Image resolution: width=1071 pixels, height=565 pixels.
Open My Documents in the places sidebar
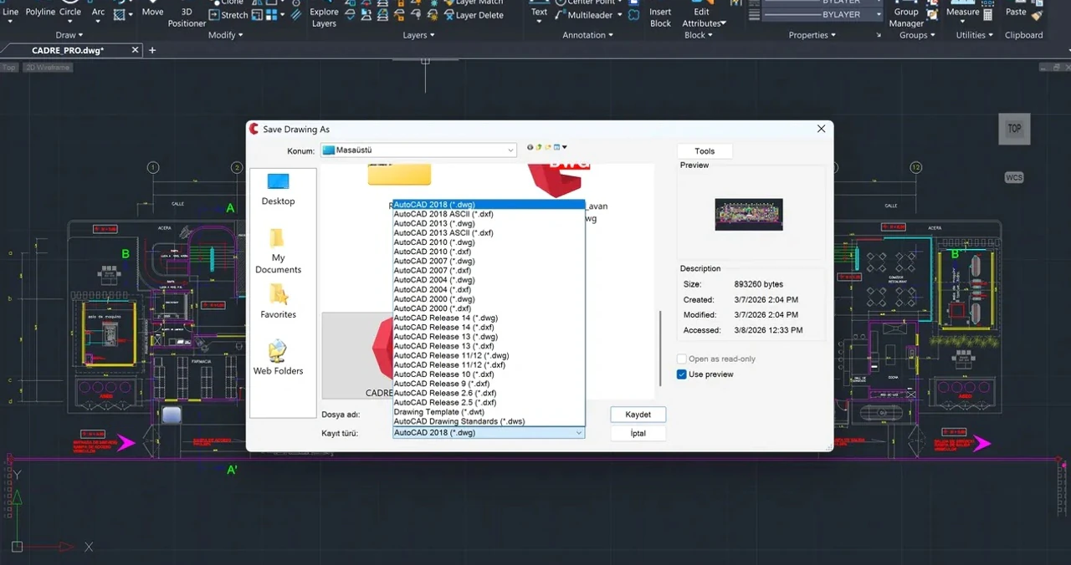pos(278,251)
